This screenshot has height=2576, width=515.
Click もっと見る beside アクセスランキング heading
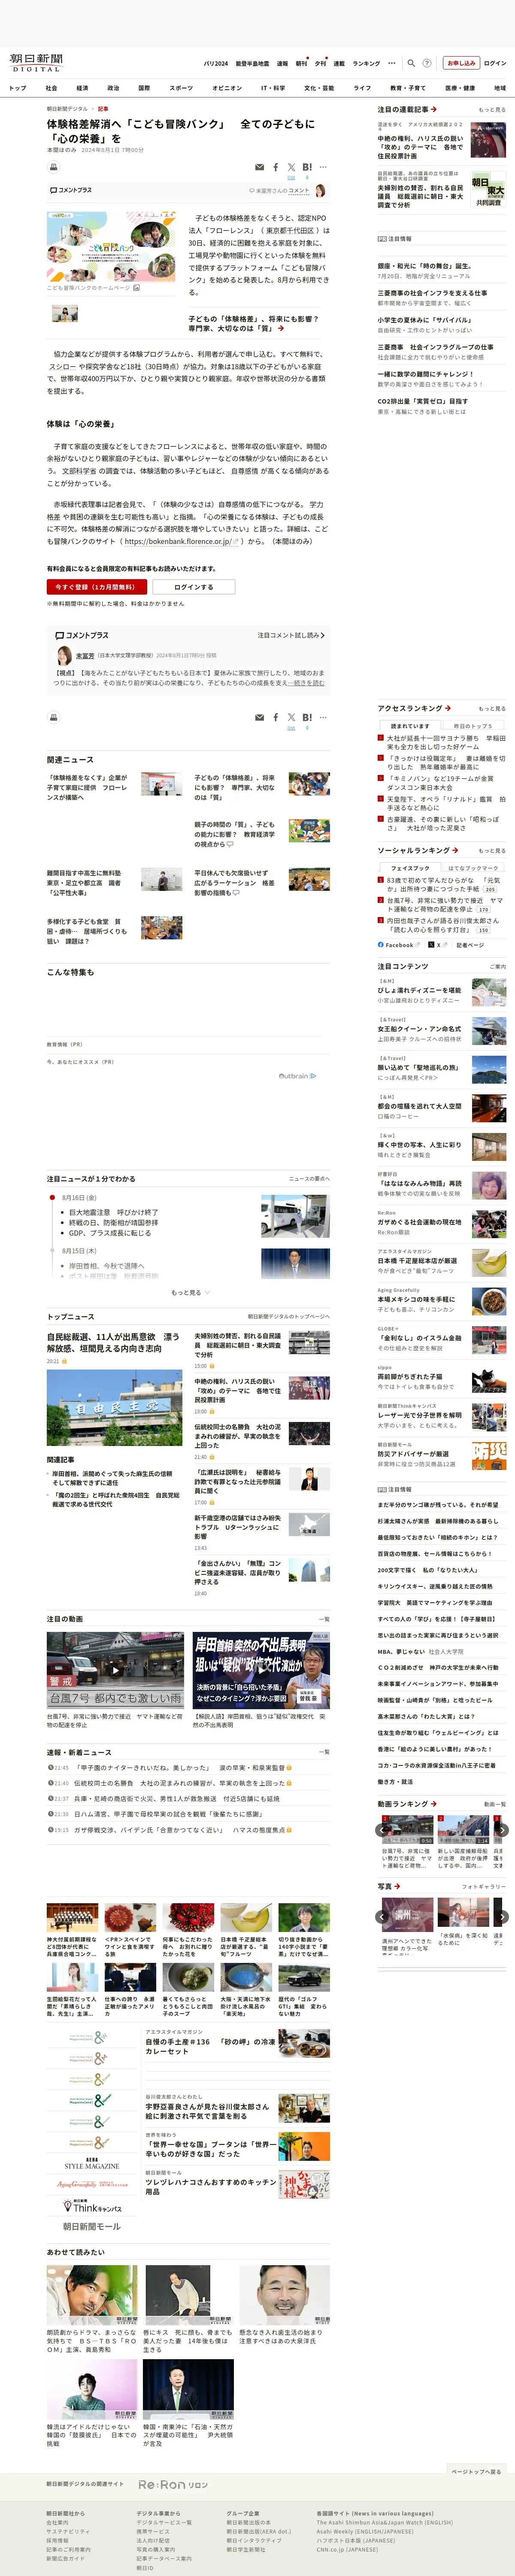click(x=492, y=708)
